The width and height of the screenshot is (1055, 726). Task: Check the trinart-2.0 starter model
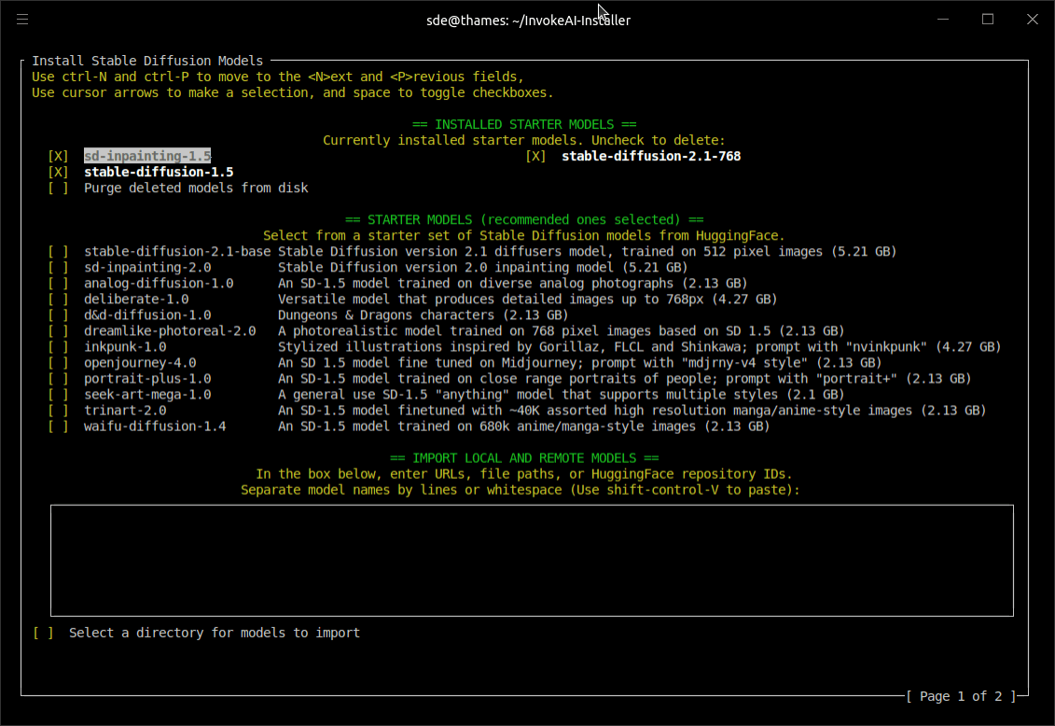click(58, 411)
